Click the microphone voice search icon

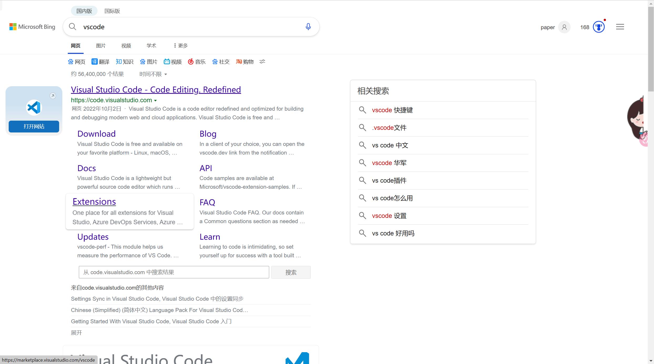pyautogui.click(x=308, y=27)
